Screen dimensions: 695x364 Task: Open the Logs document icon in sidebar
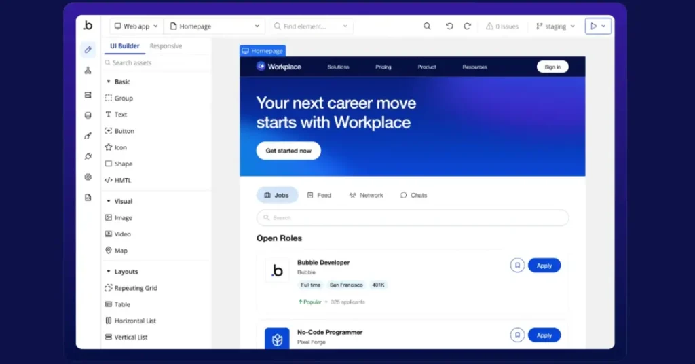88,198
